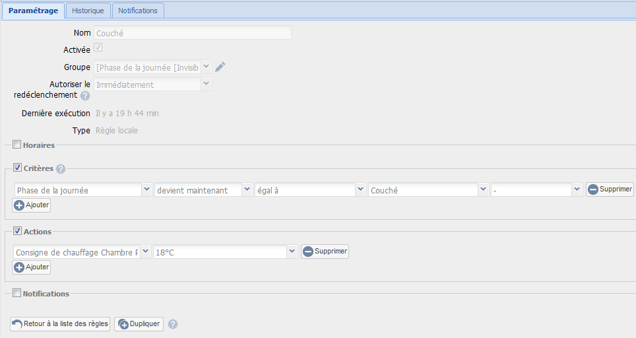Viewport: 636px width, 338px height.
Task: Expand the 'égal à' operator dropdown
Action: pyautogui.click(x=360, y=189)
